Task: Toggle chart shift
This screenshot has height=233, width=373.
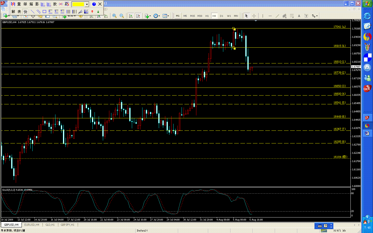Action: point(138,16)
